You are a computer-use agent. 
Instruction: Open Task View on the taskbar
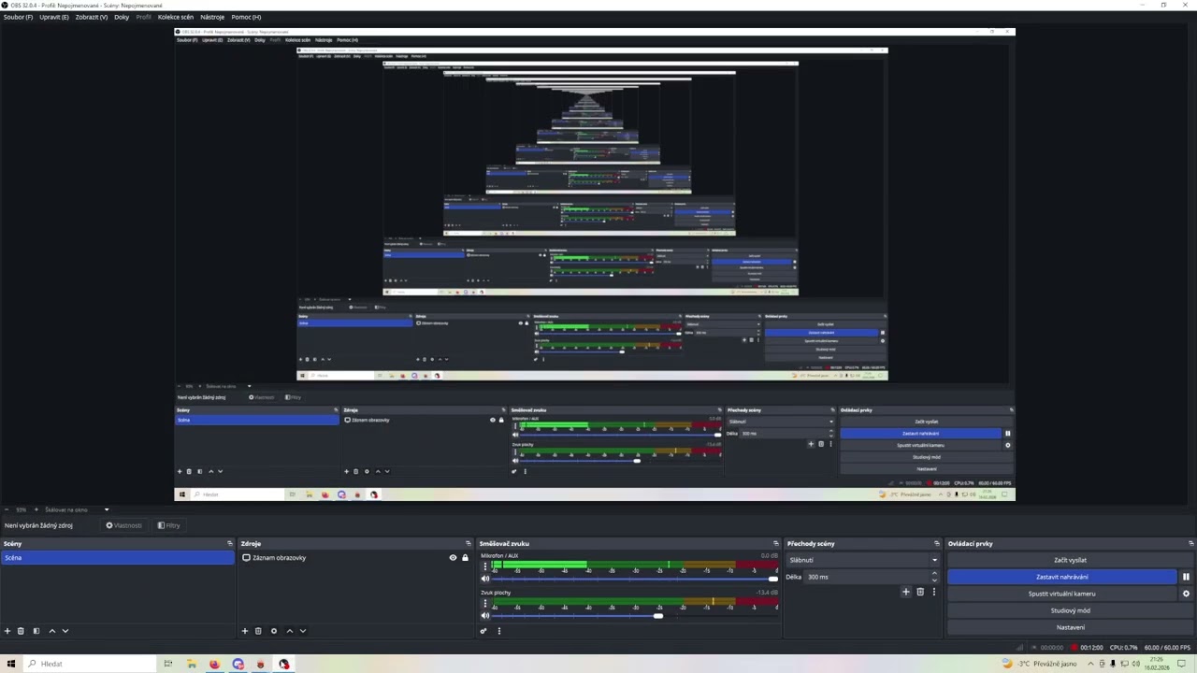coord(167,664)
